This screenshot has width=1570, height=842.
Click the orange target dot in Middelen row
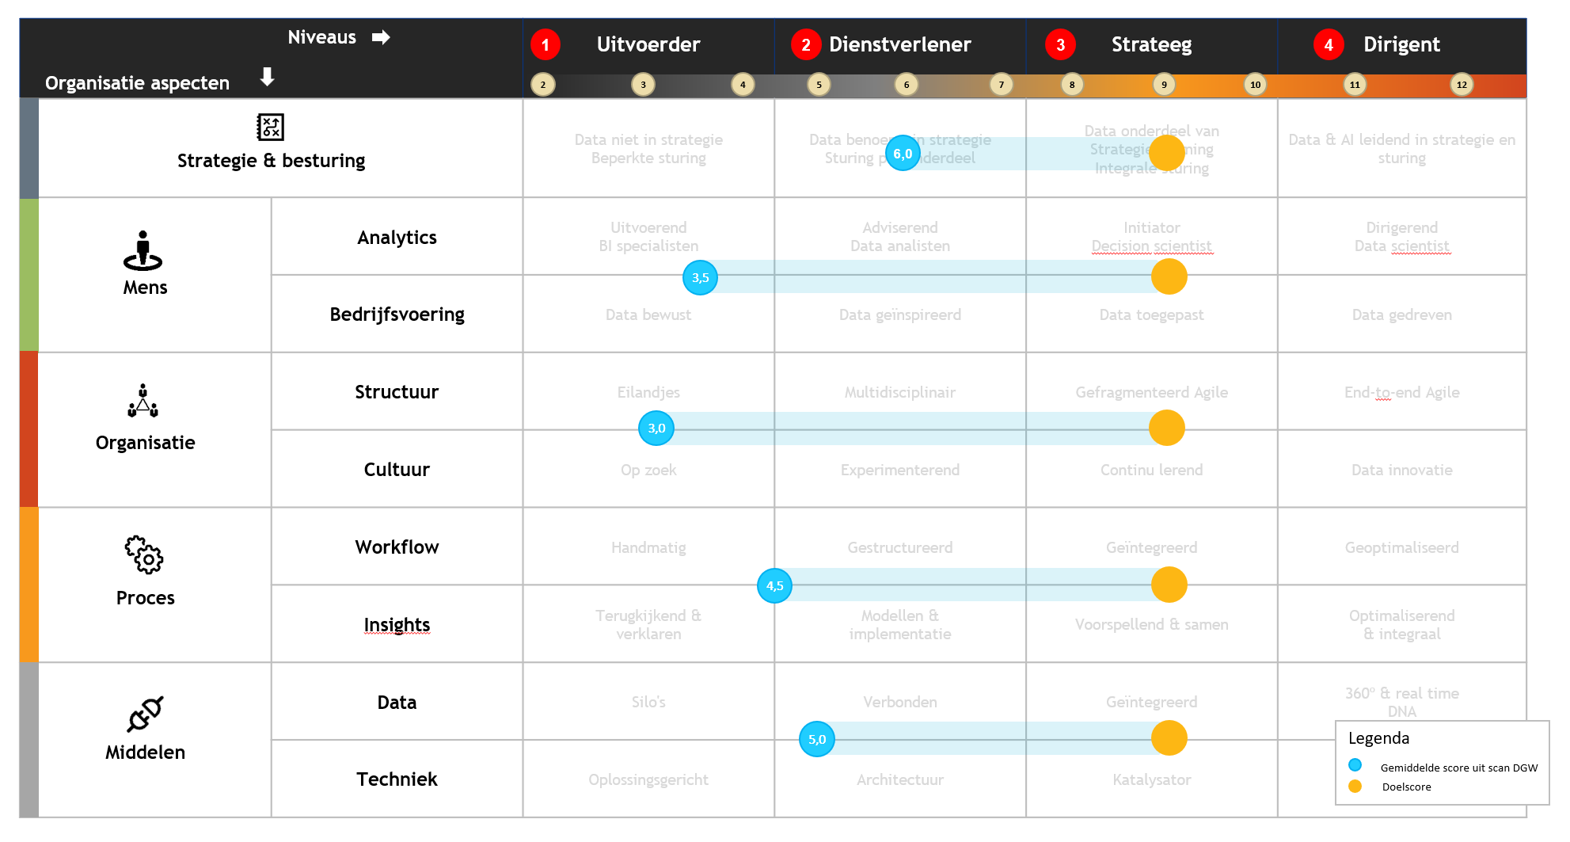[1169, 738]
